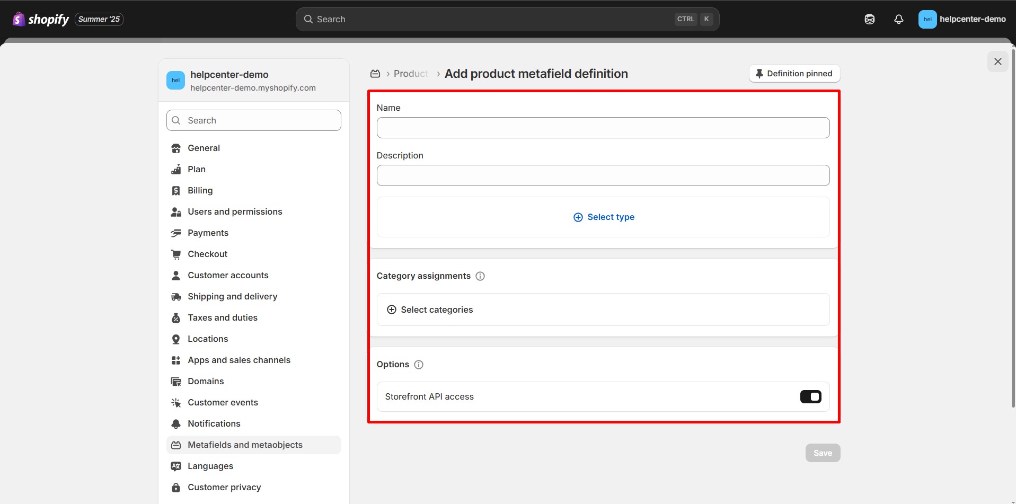Click the vertical page scrollbar

click(1013, 228)
